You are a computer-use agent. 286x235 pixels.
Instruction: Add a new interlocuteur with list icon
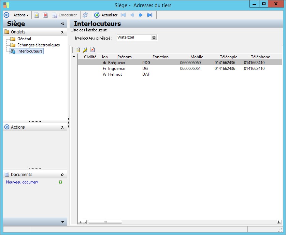point(78,50)
